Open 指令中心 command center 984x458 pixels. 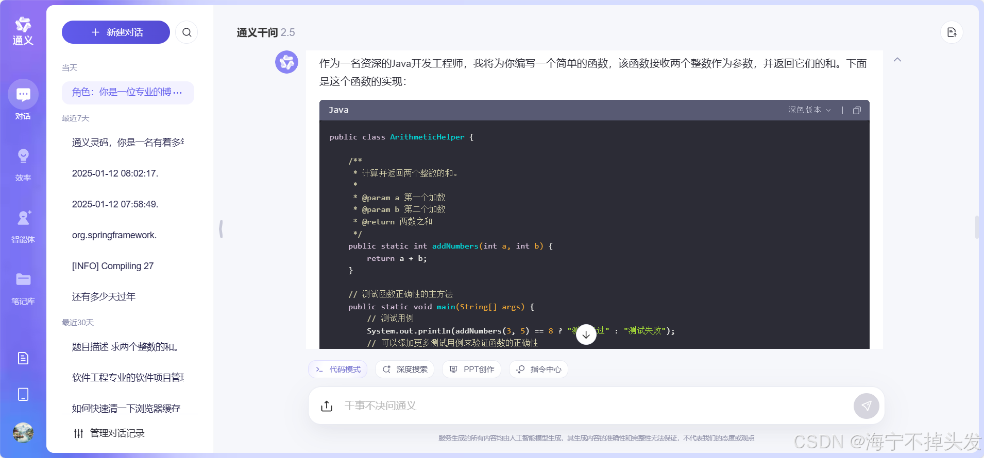(x=538, y=369)
